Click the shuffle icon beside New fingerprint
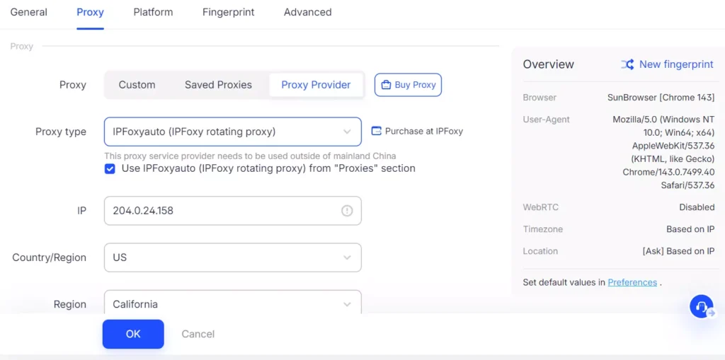 point(627,64)
